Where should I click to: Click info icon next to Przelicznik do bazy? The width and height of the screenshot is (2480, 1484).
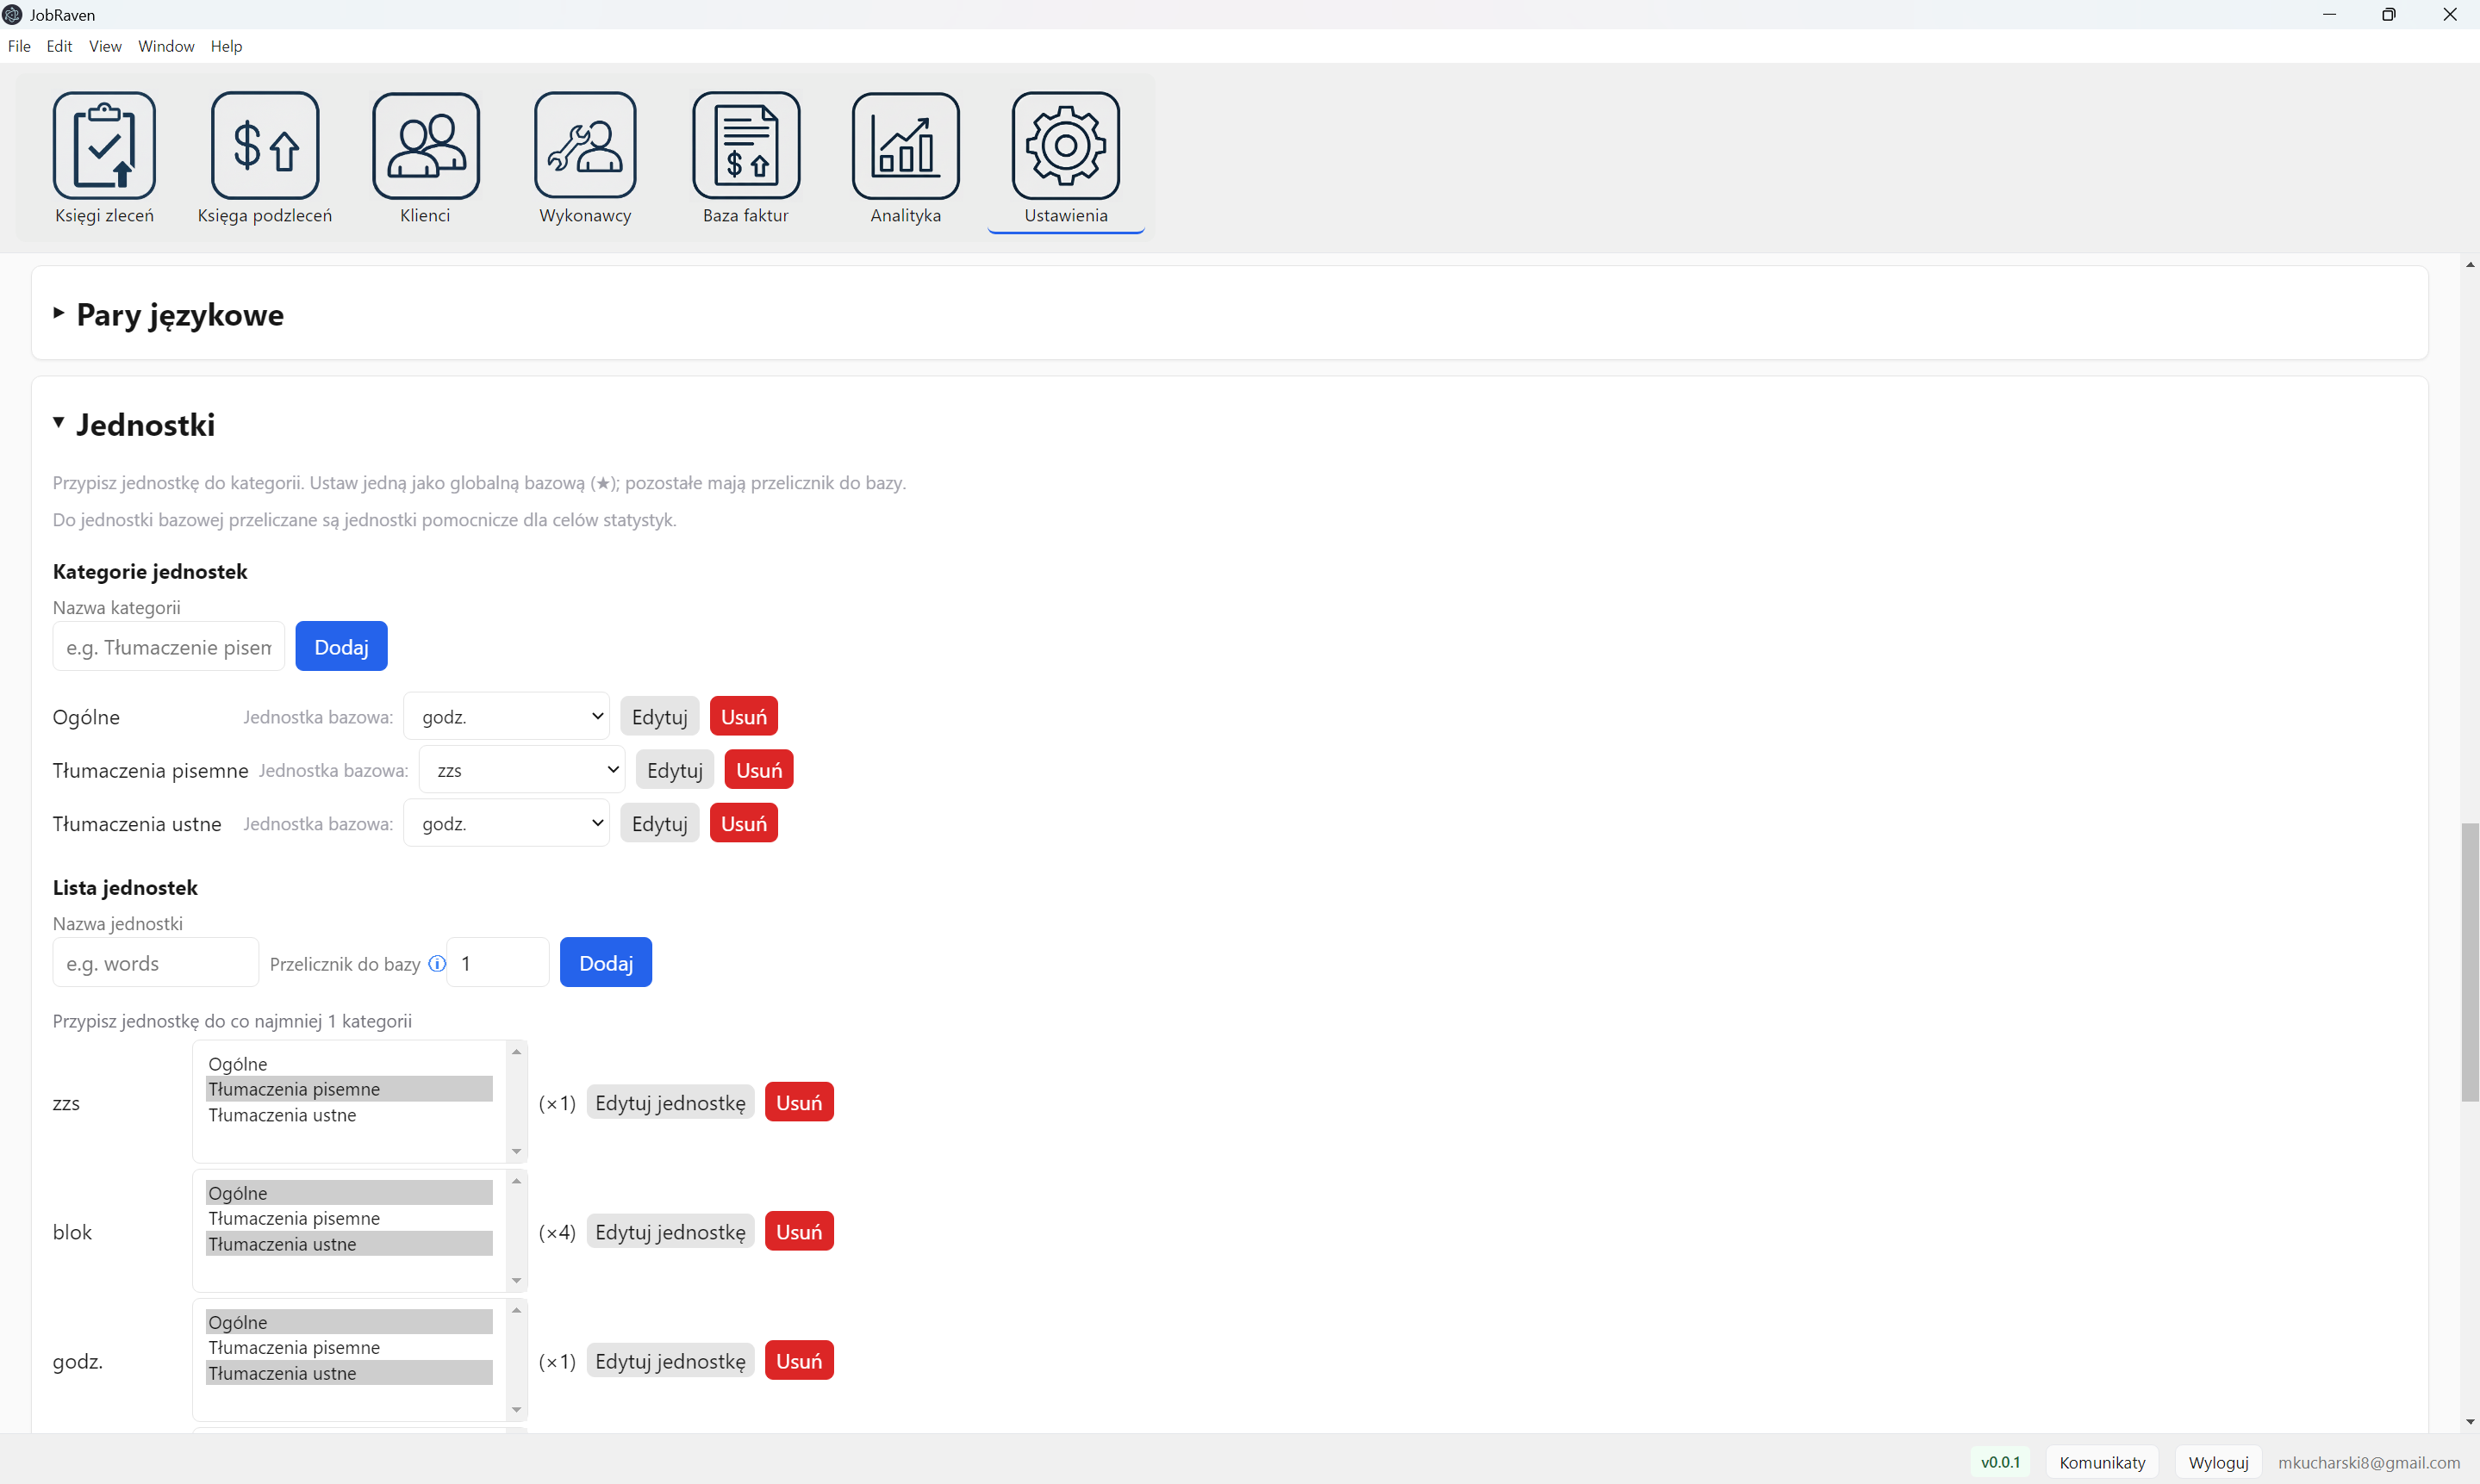click(x=437, y=963)
